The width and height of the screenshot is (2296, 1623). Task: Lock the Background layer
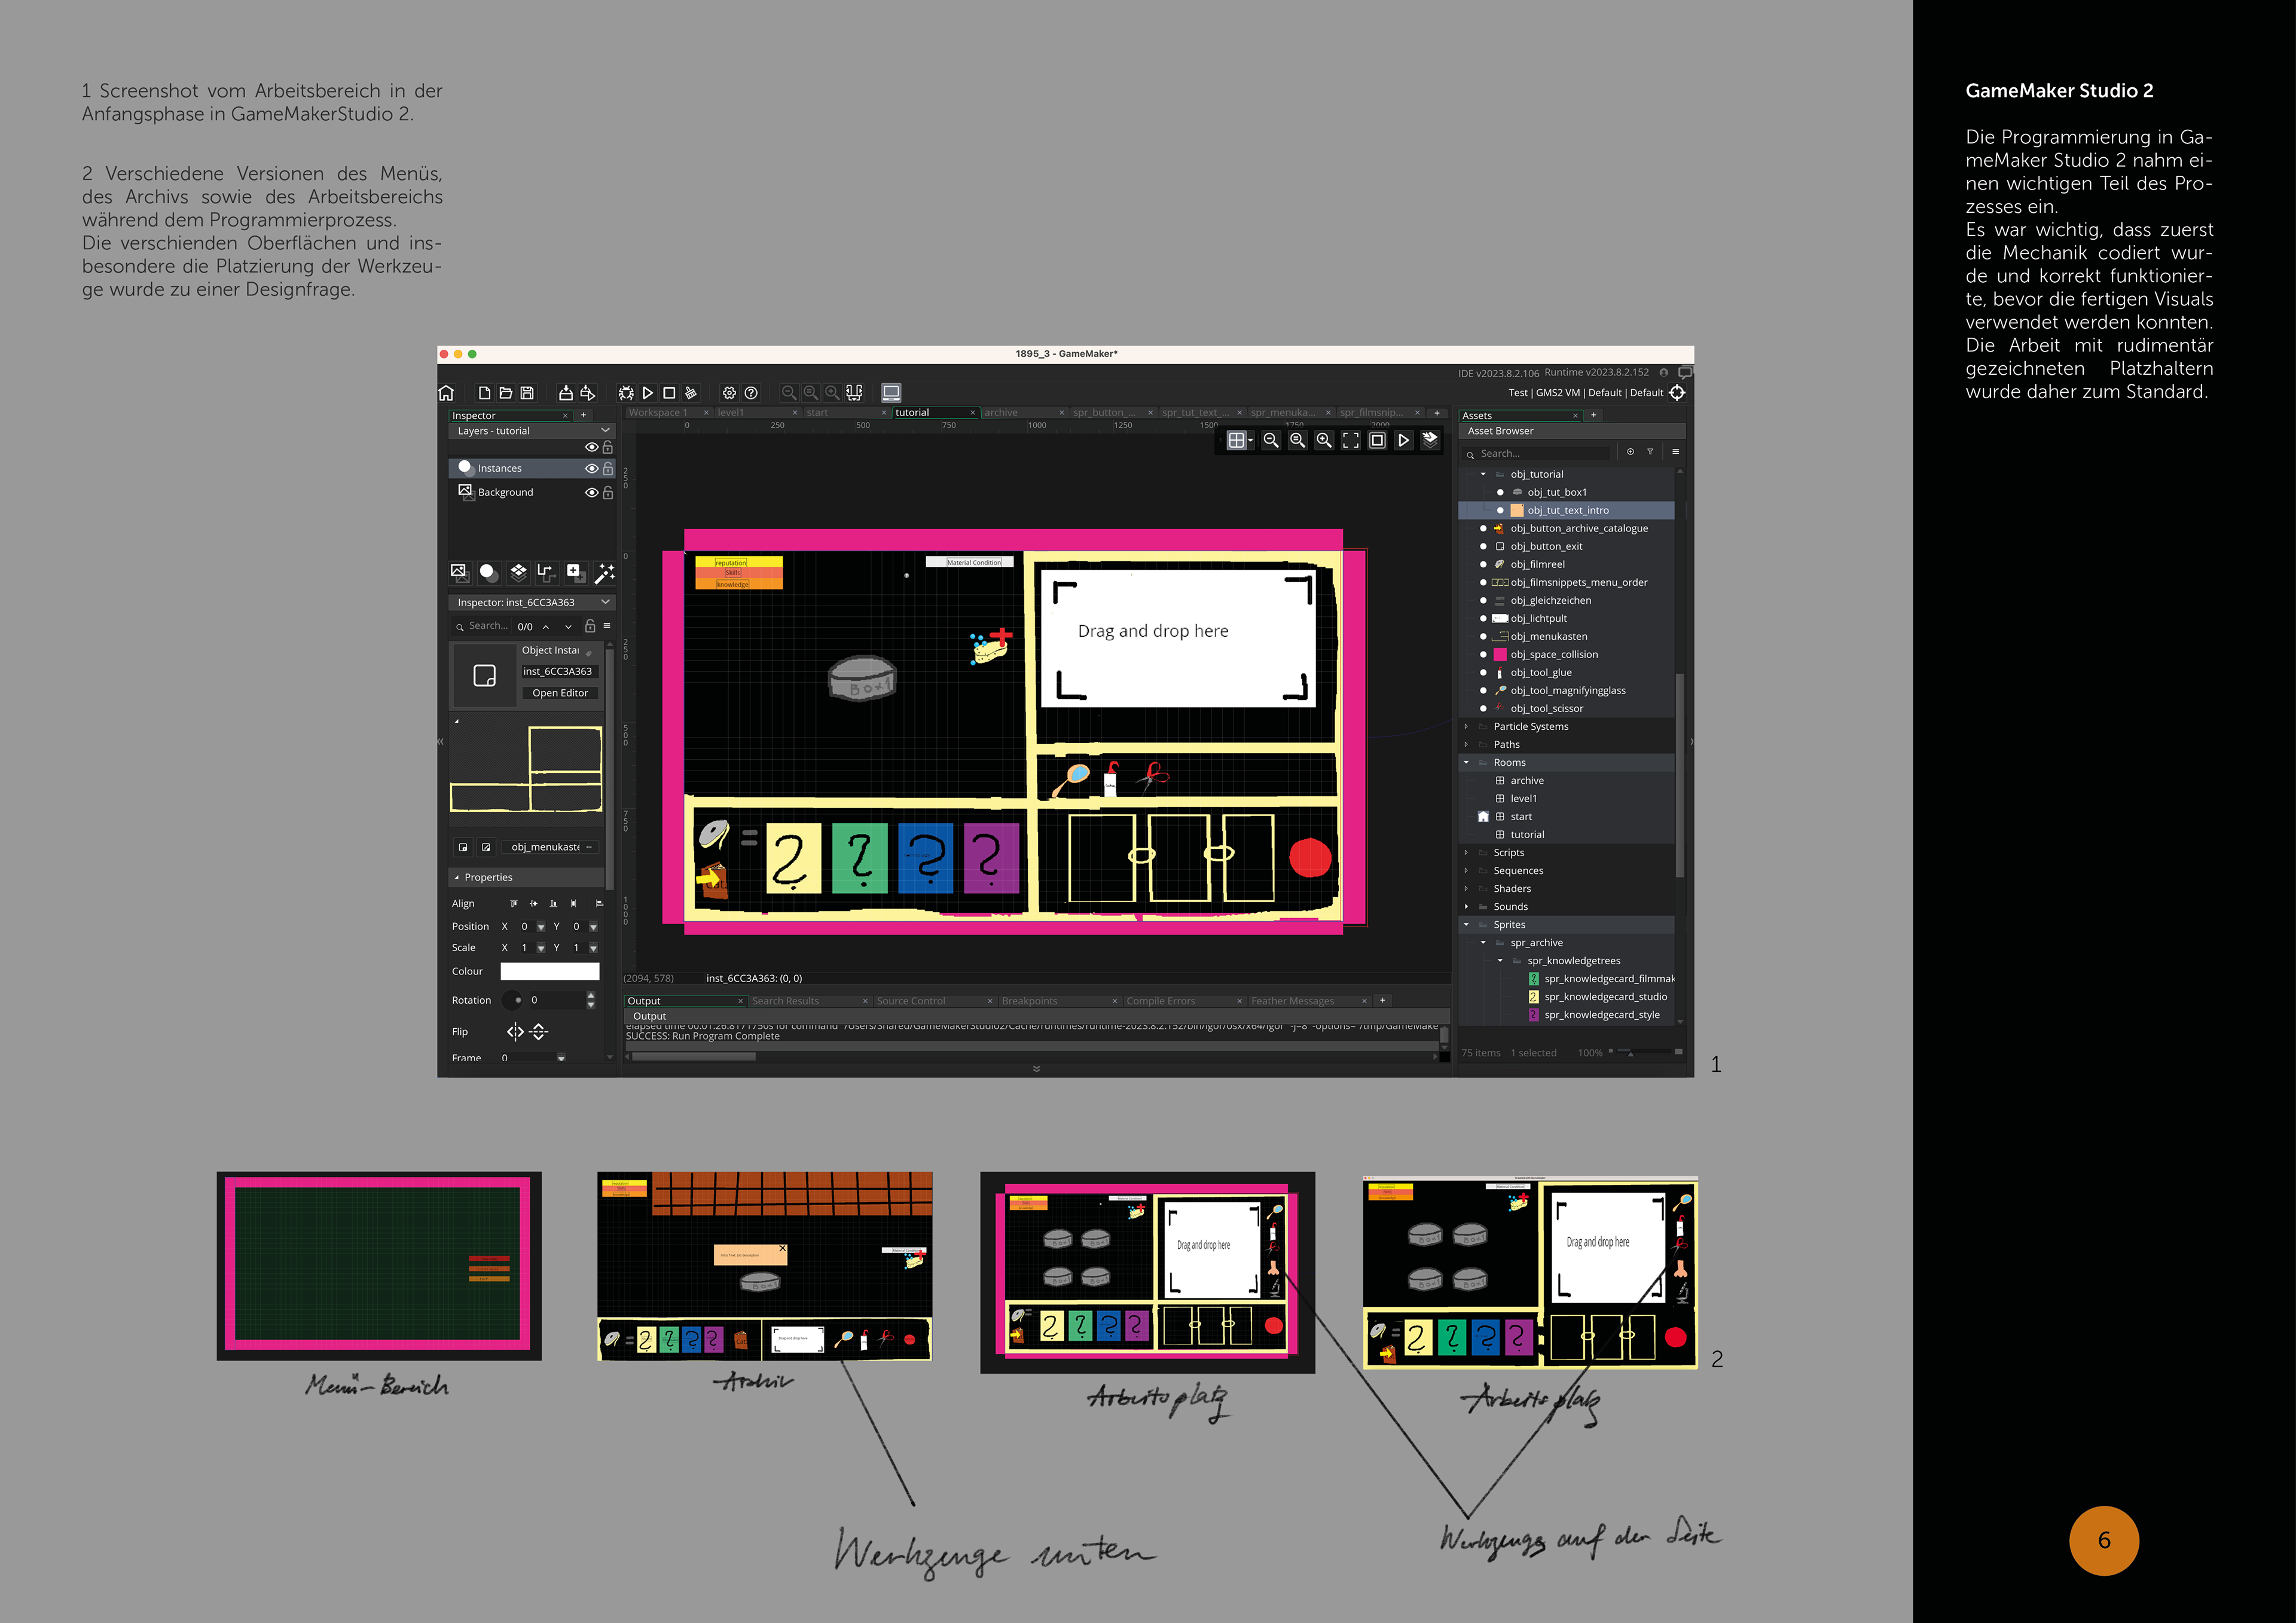pos(608,492)
